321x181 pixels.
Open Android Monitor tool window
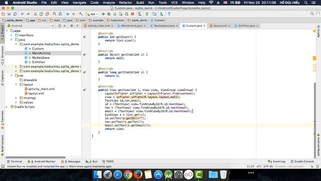click(x=41, y=161)
